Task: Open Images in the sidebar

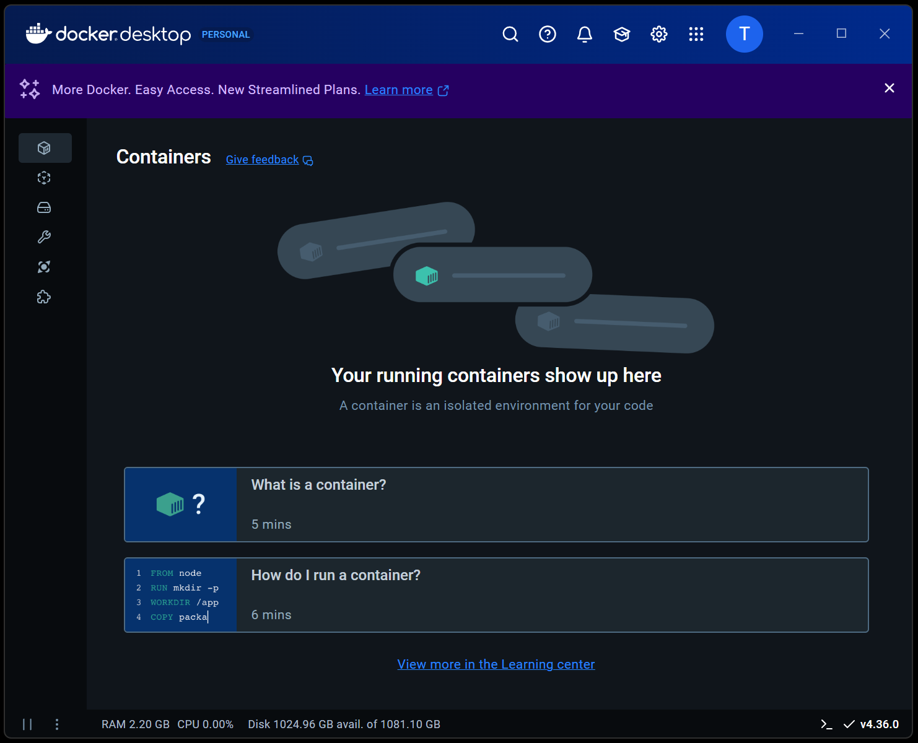Action: [44, 178]
